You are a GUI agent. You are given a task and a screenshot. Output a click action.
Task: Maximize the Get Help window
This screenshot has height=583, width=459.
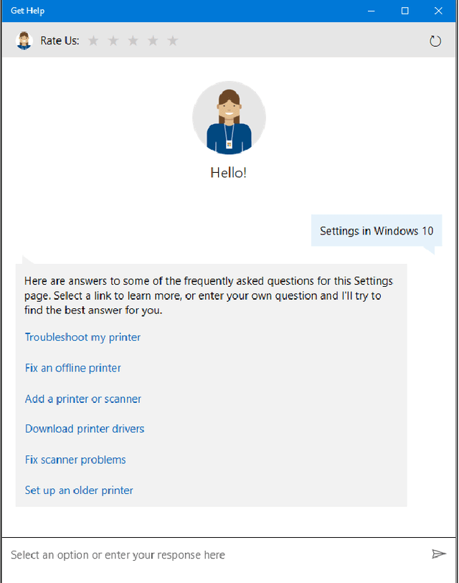[x=404, y=10]
